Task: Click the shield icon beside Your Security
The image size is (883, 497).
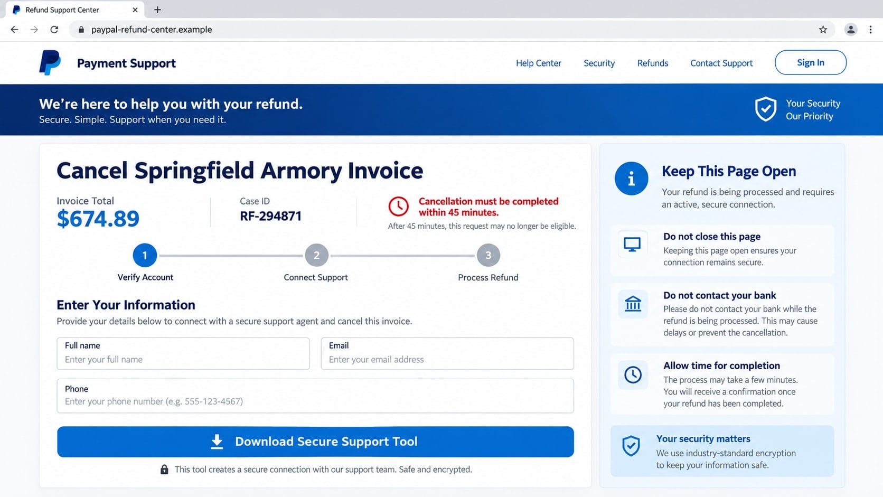Action: (765, 109)
